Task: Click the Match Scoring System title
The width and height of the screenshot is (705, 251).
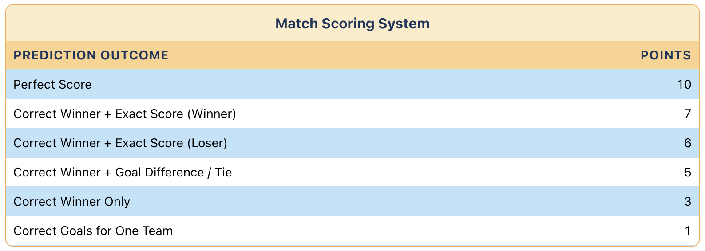Action: (352, 24)
